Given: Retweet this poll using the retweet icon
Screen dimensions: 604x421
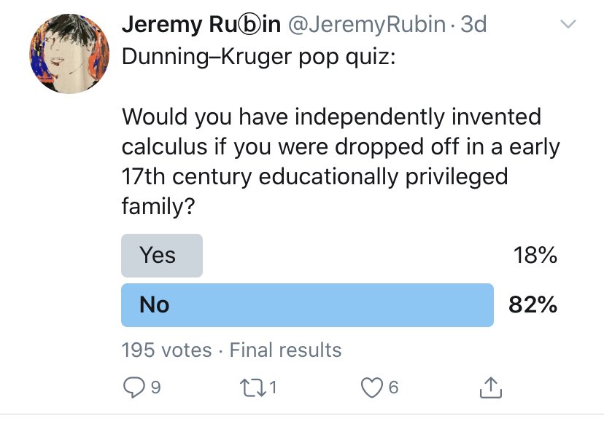Looking at the screenshot, I should (x=256, y=387).
